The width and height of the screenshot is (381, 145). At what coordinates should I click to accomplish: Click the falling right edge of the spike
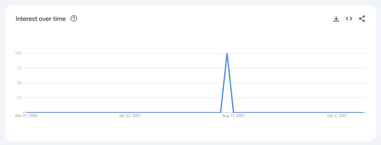(230, 83)
